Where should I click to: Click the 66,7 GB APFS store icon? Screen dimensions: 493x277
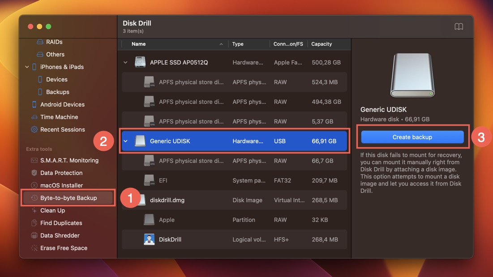[149, 161]
